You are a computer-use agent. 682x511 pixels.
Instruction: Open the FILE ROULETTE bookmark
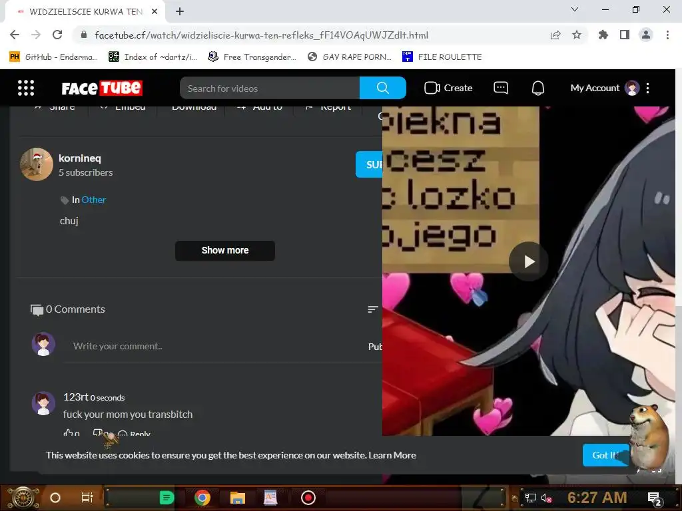[x=442, y=57]
